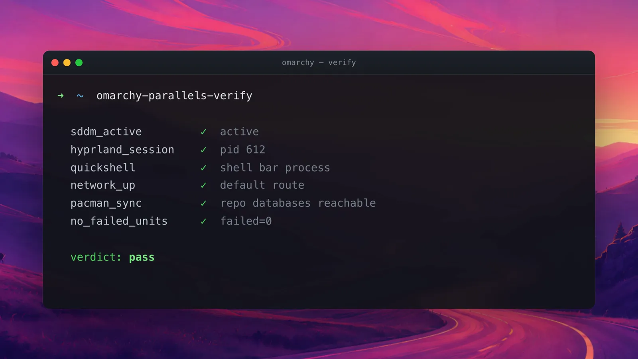Viewport: 638px width, 359px height.
Task: Click the 'default route' value
Action: (262, 185)
